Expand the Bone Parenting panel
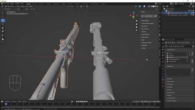Screen dimensions: 195x110 tap(146, 35)
